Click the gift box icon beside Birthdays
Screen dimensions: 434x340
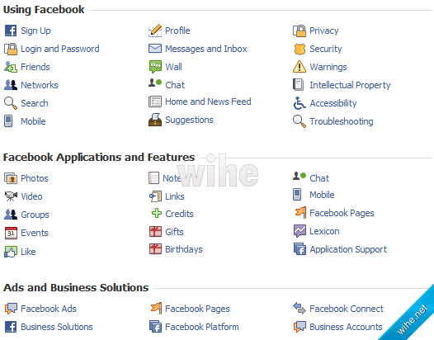[x=155, y=249]
